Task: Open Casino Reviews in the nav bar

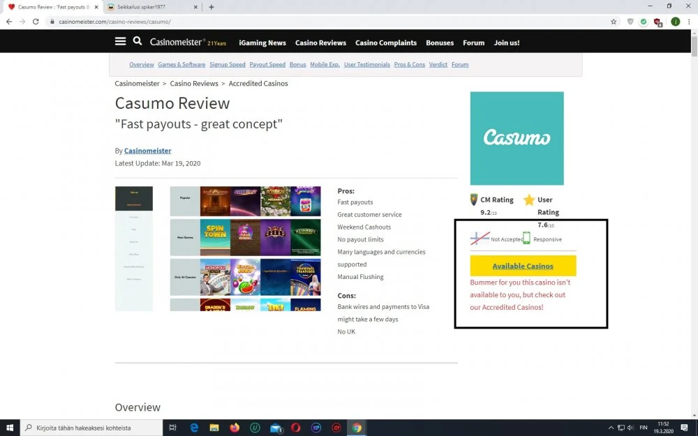Action: point(320,43)
